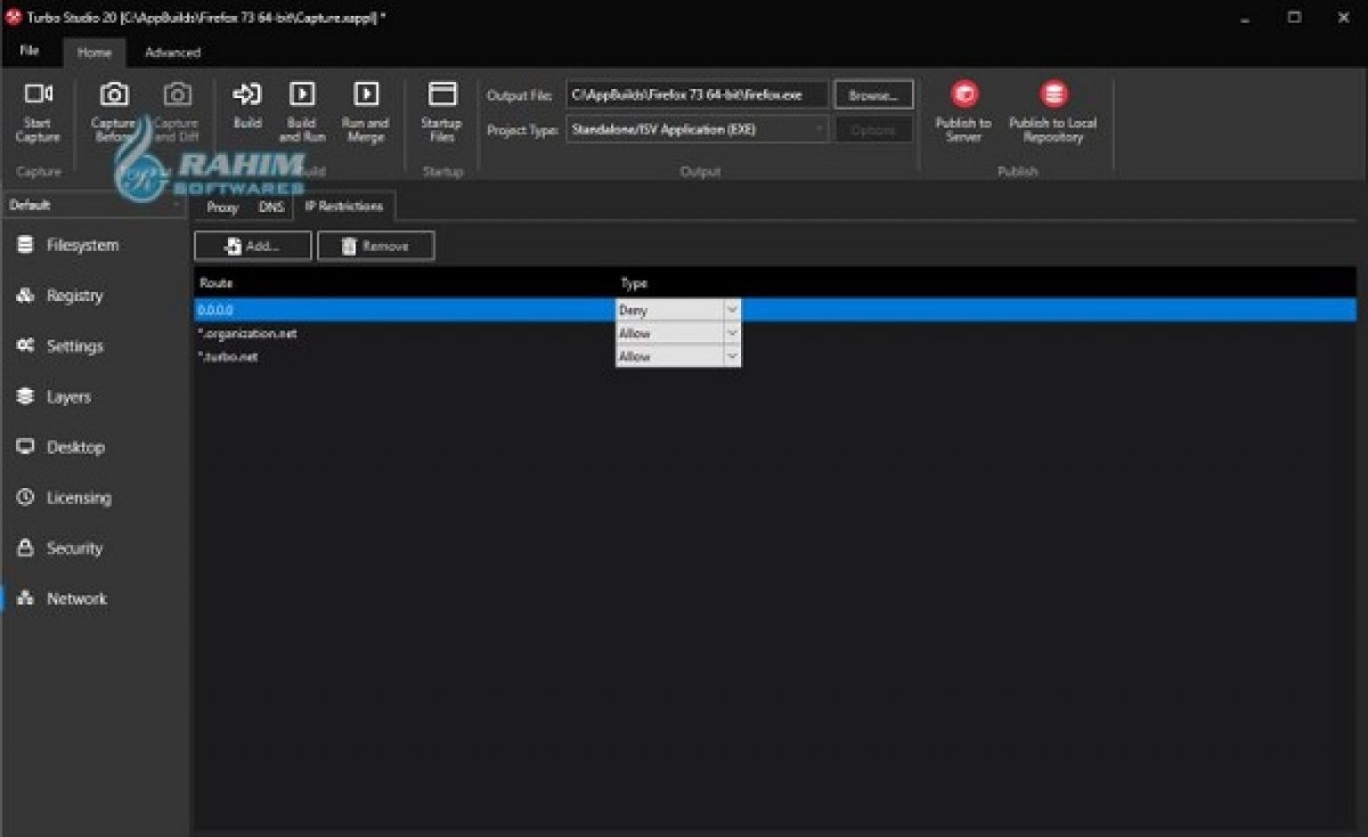Change the Allow dropdown for *.turbo.net
The image size is (1368, 837).
[x=730, y=356]
